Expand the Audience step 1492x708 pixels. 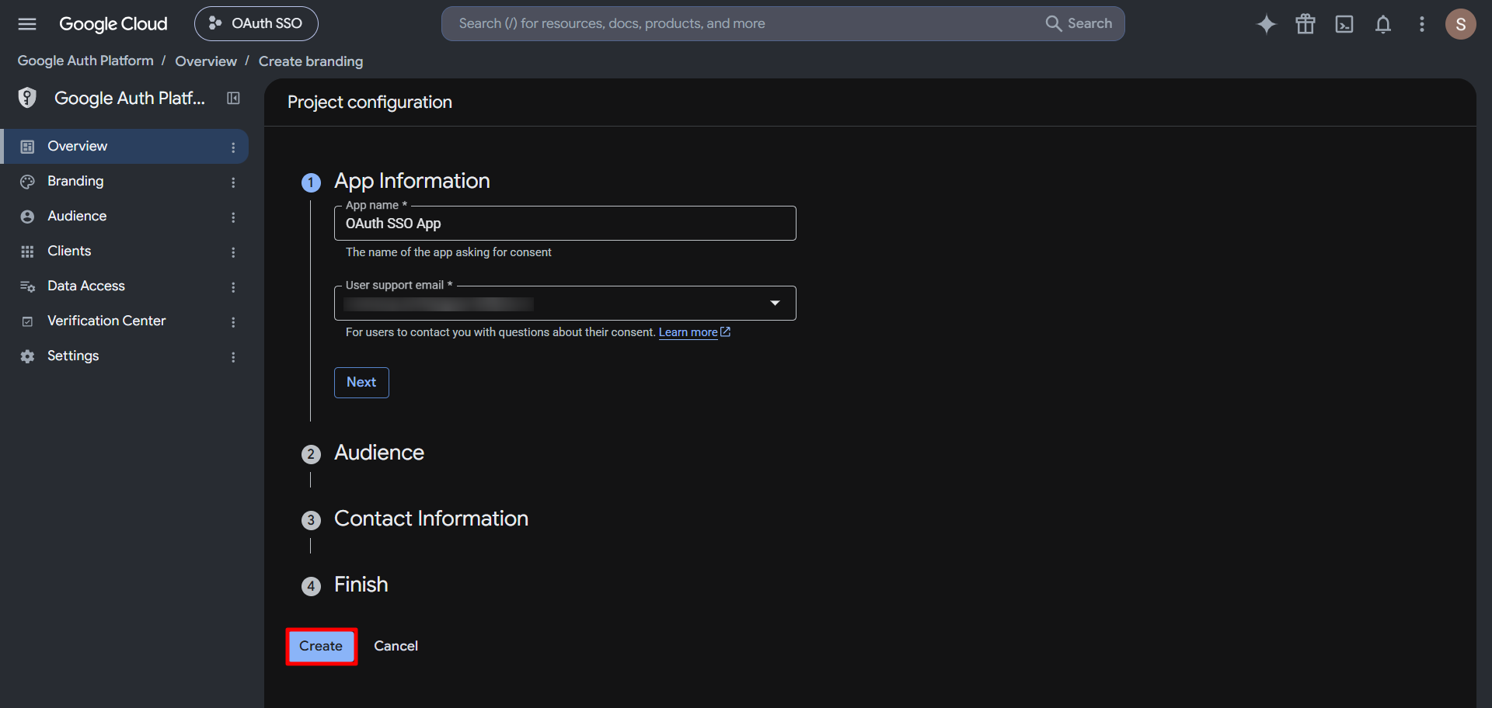[379, 453]
